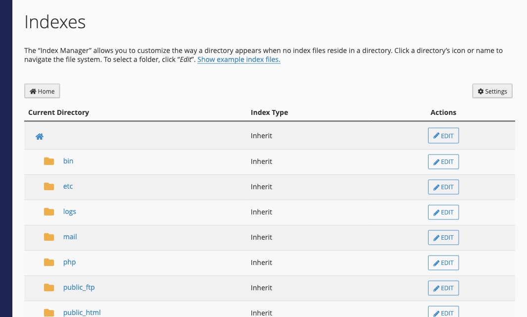The width and height of the screenshot is (527, 317).
Task: Click the Inherit value in the mail row
Action: [x=261, y=237]
